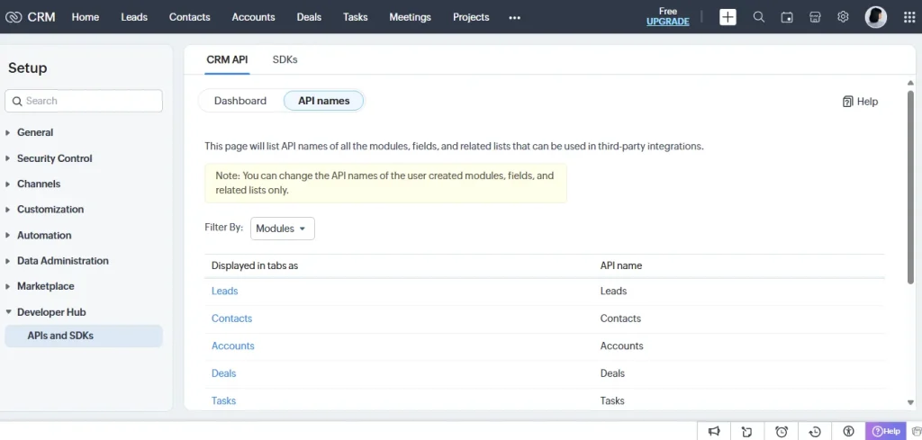Open the apps grid launcher
This screenshot has height=440, width=922.
click(x=909, y=17)
